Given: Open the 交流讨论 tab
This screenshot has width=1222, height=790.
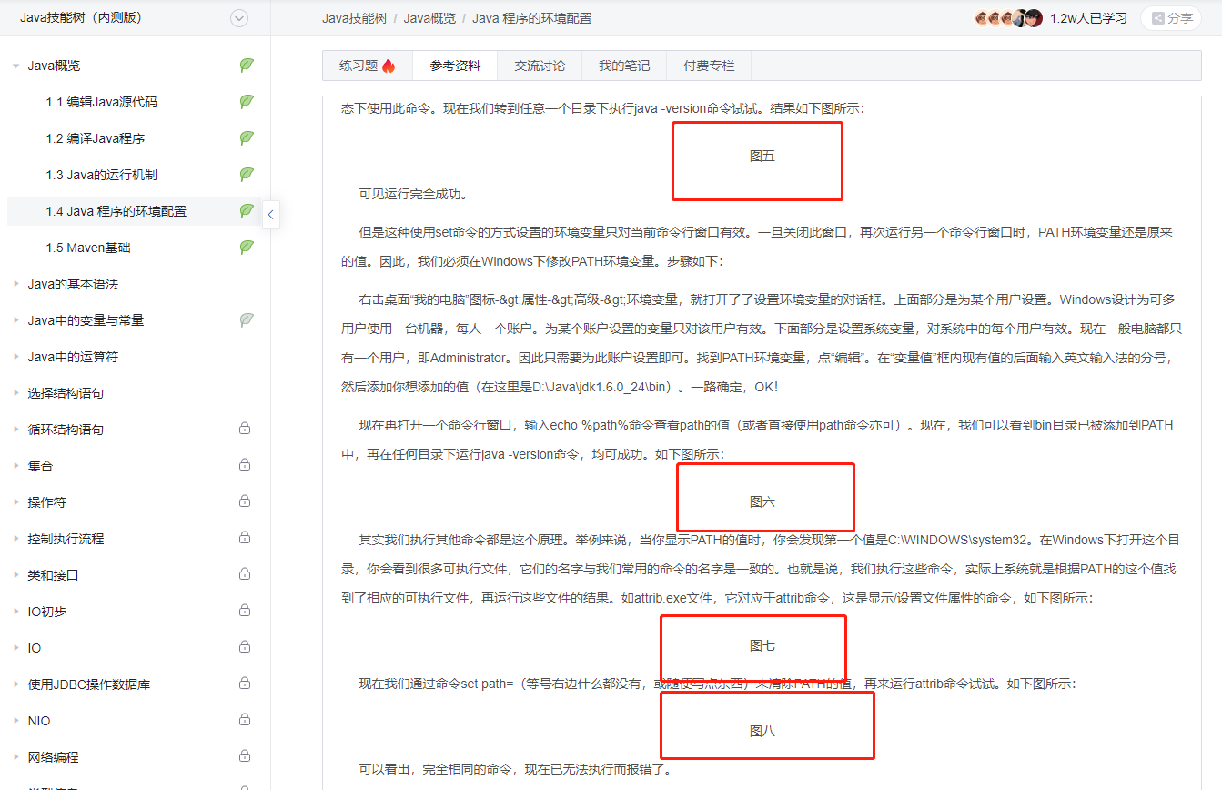Looking at the screenshot, I should [540, 66].
